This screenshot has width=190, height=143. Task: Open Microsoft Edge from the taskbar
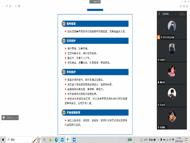pyautogui.click(x=56, y=140)
